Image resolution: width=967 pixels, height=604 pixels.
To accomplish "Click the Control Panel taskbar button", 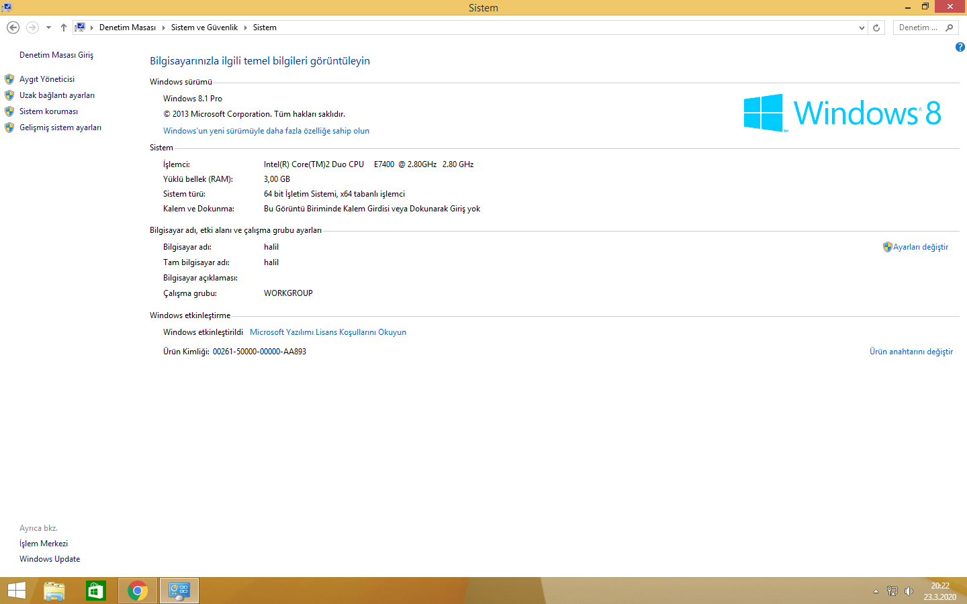I will click(x=179, y=591).
